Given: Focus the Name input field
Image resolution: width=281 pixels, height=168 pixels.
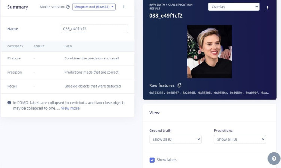Looking at the screenshot, I should pos(94,29).
